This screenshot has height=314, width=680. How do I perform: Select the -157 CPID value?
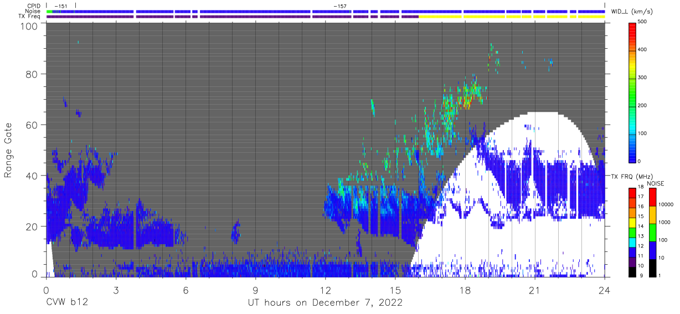pos(340,6)
